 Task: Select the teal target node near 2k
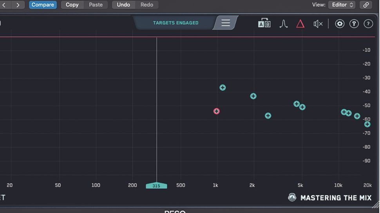pyautogui.click(x=253, y=96)
